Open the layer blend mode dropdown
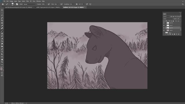The width and height of the screenshot is (185, 104). coord(168,19)
